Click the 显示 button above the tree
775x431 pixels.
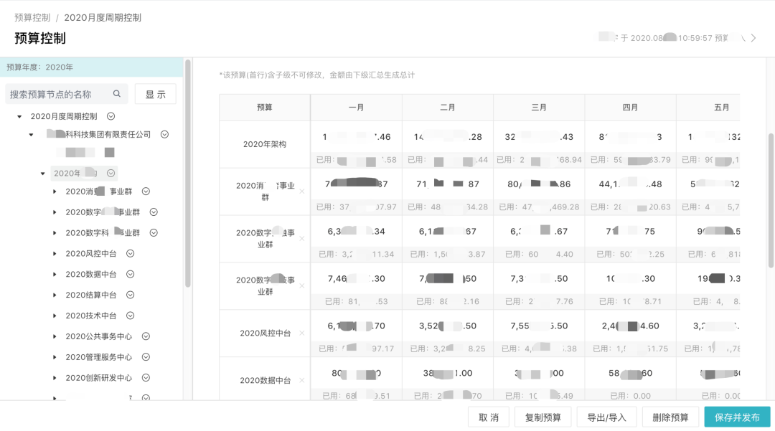click(156, 94)
